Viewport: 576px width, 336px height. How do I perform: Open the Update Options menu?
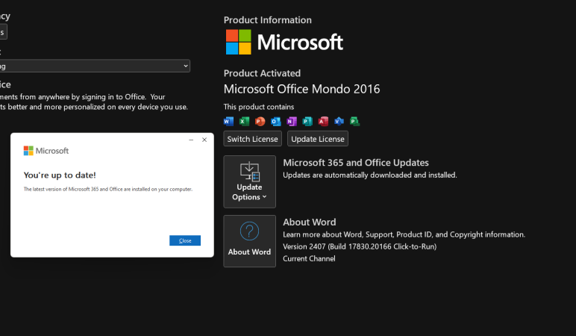point(249,181)
